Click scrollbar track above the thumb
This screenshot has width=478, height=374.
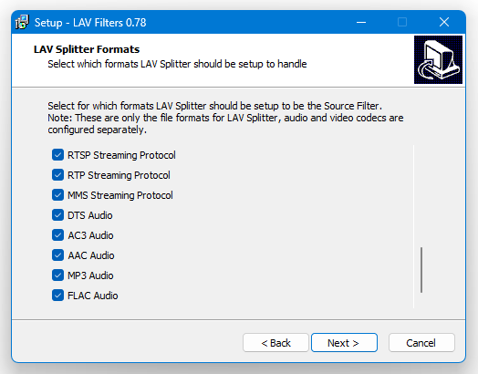(x=421, y=196)
